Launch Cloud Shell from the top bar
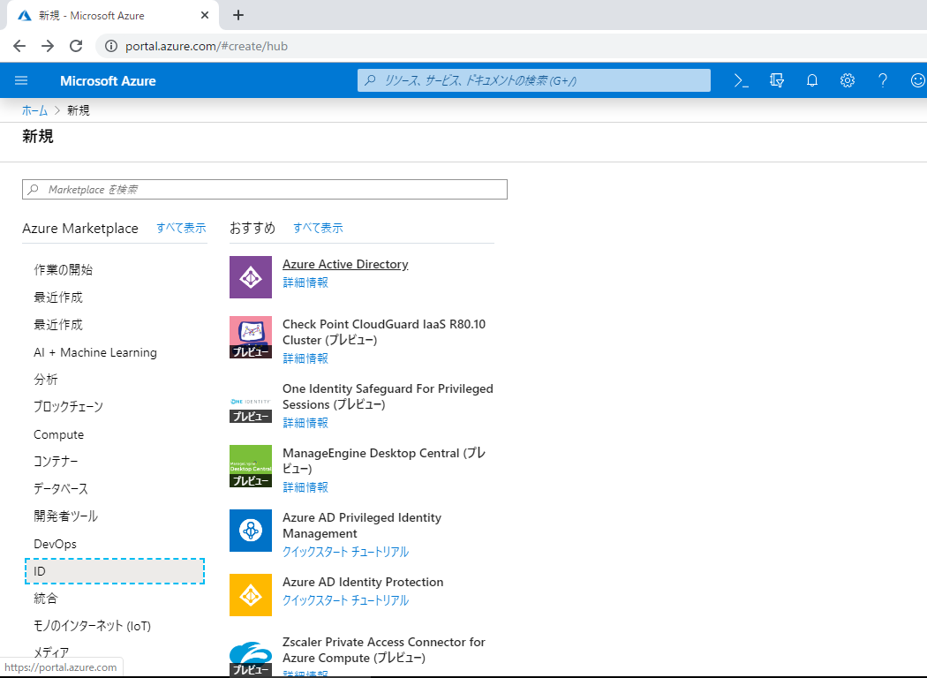Image resolution: width=927 pixels, height=678 pixels. 742,80
